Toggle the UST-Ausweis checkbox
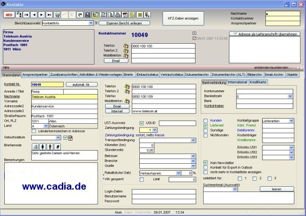The image size is (306, 216). click(142, 123)
